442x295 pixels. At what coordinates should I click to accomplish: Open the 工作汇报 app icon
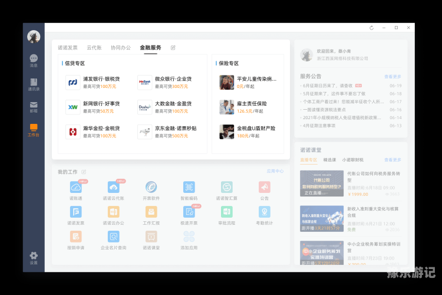pos(151,212)
